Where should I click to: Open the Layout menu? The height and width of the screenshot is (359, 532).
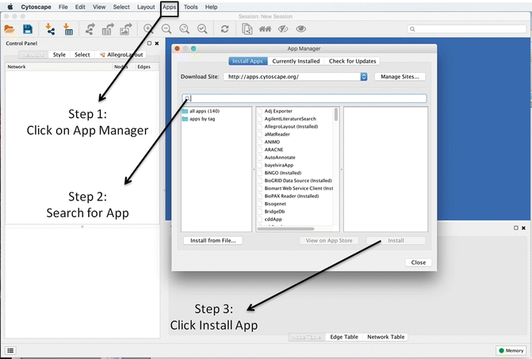click(x=146, y=7)
